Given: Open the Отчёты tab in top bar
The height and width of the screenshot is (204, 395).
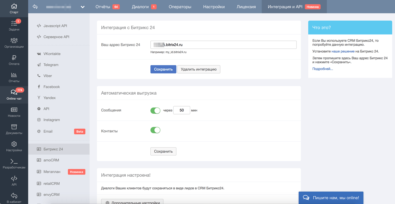Looking at the screenshot, I should 107,7.
